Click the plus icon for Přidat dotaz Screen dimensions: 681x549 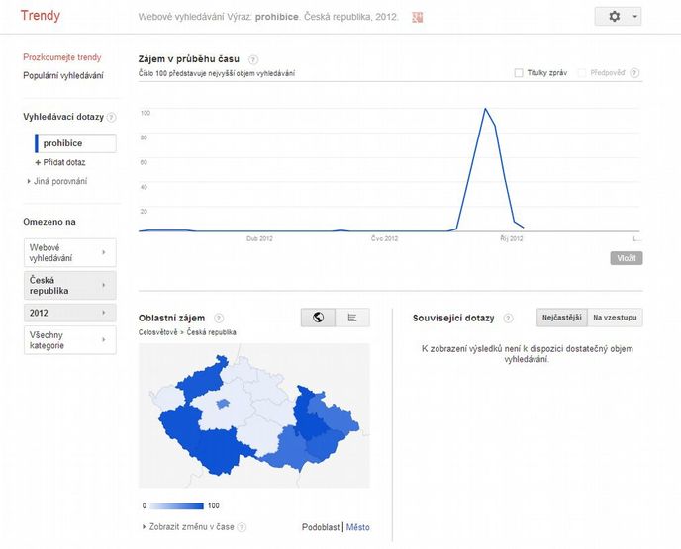[38, 163]
